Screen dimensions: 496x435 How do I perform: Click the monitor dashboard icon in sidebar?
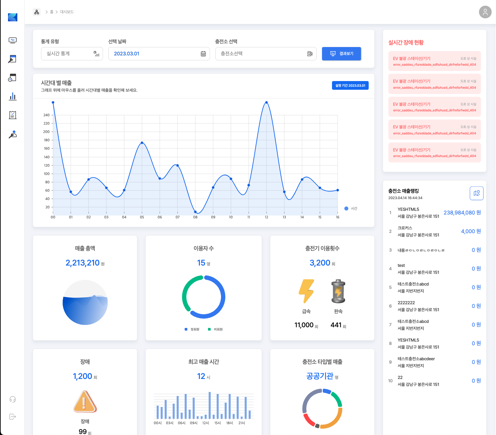click(x=13, y=40)
